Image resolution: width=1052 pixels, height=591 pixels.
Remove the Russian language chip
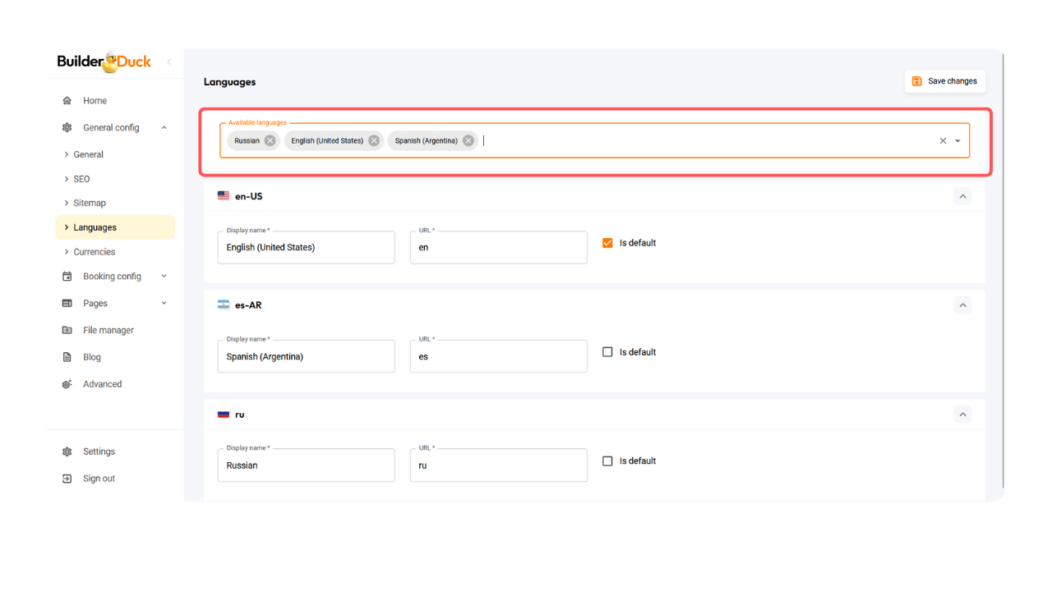(270, 140)
